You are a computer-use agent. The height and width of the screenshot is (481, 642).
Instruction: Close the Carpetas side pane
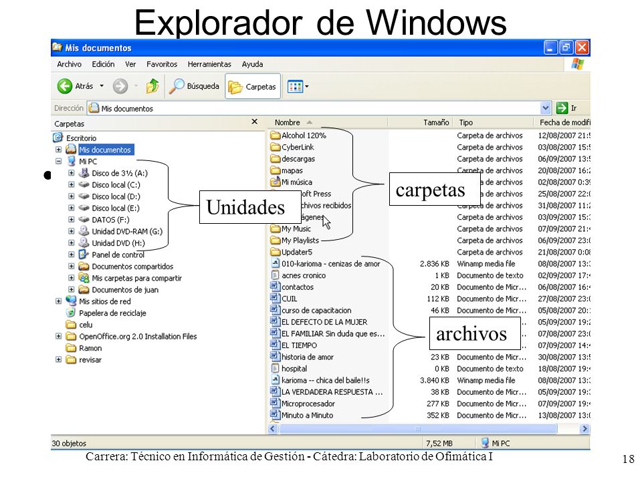(x=254, y=122)
